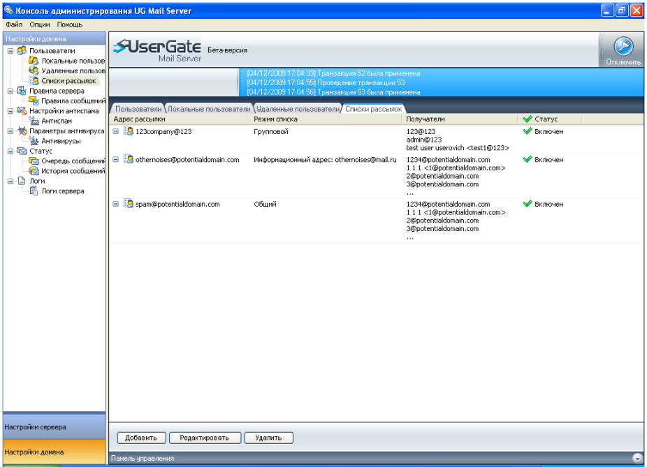The image size is (647, 467).
Task: Click the Настройки антиспама tree icon
Action: 22,111
